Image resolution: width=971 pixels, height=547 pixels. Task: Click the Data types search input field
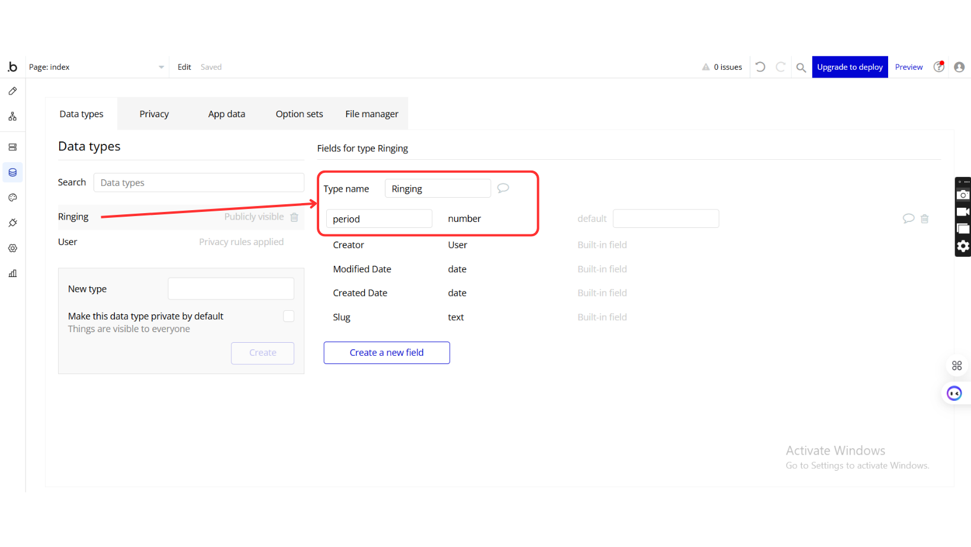click(198, 182)
